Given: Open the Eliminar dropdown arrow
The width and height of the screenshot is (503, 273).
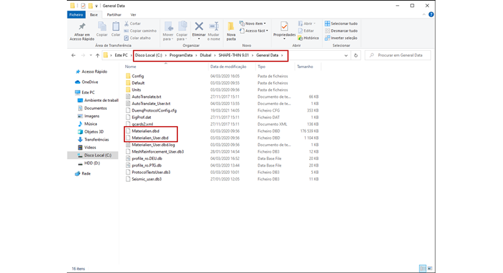Looking at the screenshot, I should click(199, 39).
